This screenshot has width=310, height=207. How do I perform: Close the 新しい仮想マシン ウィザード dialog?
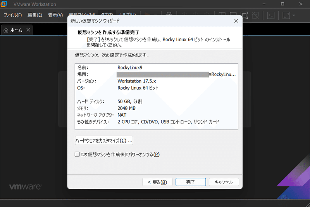pos(236,21)
